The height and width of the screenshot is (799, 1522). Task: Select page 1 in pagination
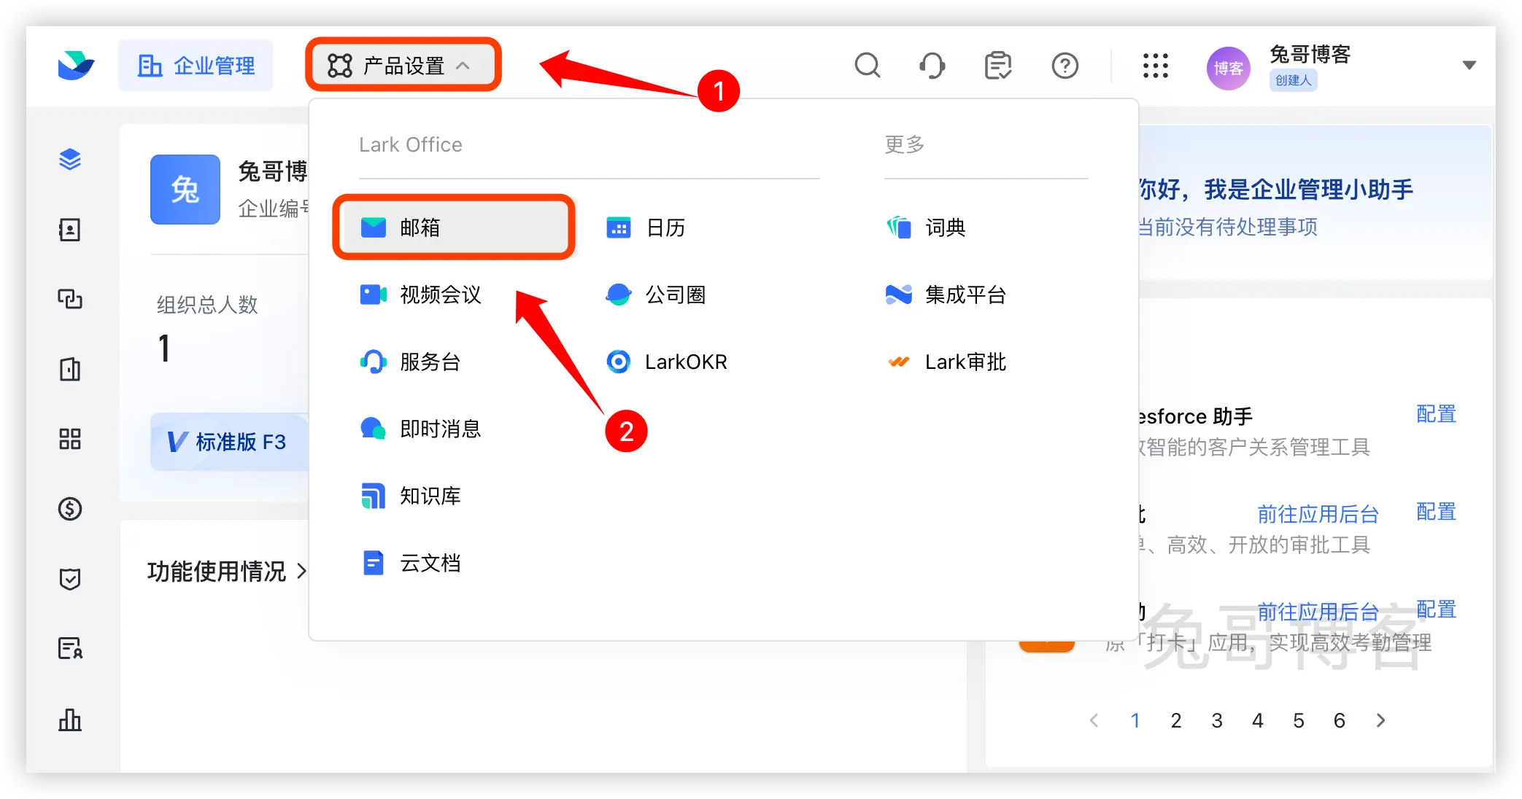1135,720
